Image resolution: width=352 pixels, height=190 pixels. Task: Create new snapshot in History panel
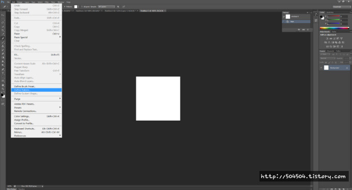pos(303,29)
